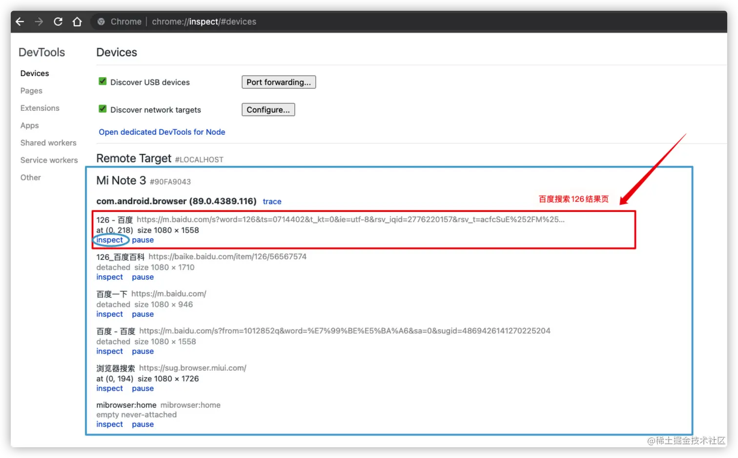Switch to Other in the sidebar
The image size is (738, 458).
point(31,177)
